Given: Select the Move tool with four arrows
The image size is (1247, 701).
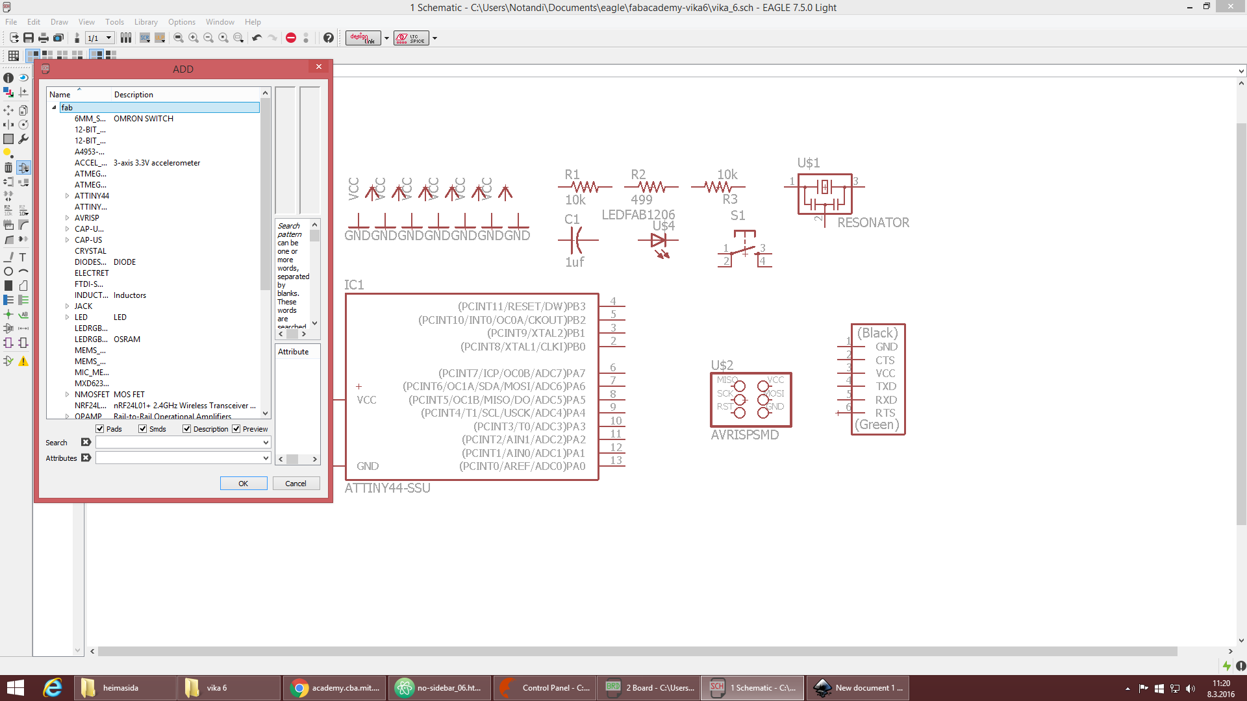Looking at the screenshot, I should [x=8, y=110].
